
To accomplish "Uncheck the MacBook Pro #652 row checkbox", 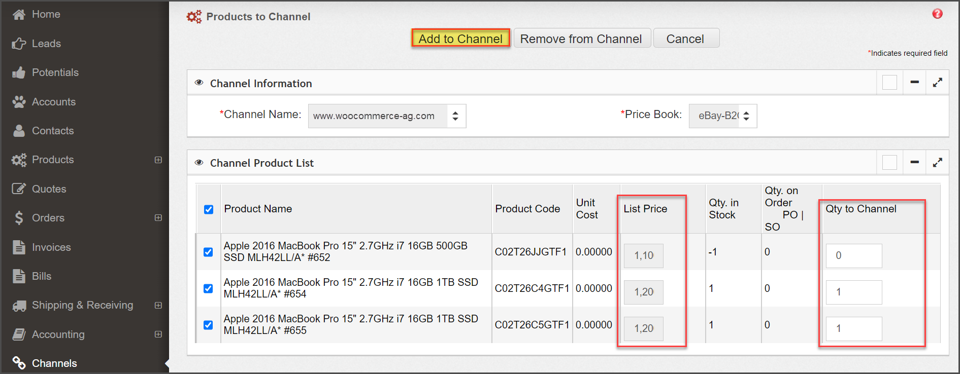I will (x=208, y=252).
